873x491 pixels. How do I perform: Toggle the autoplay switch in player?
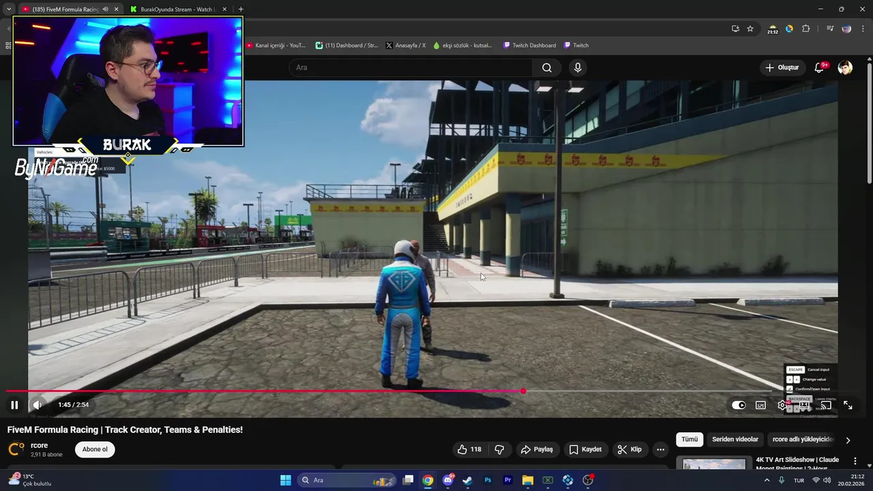[x=739, y=405]
